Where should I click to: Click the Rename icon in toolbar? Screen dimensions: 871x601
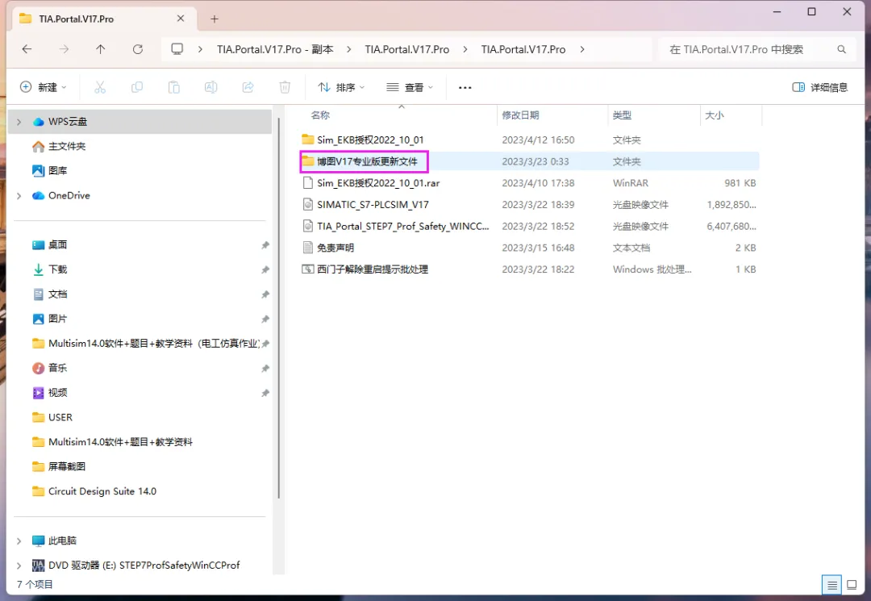click(x=211, y=87)
